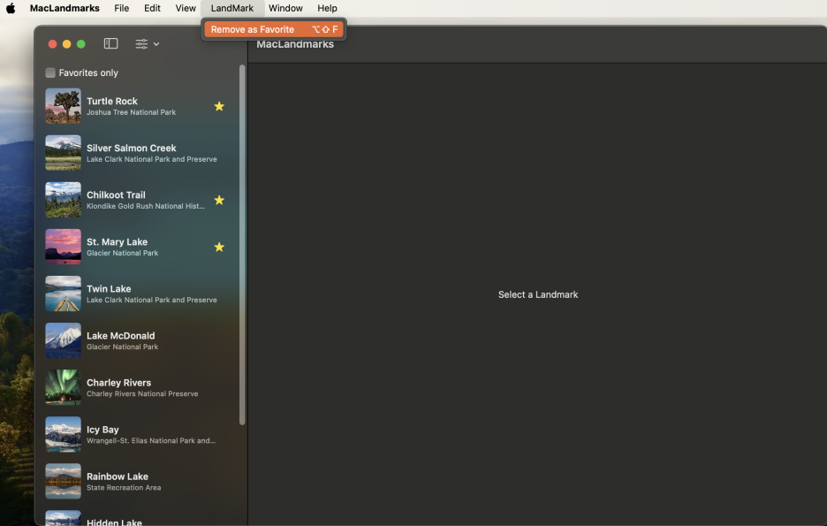This screenshot has height=526, width=827.
Task: Enable the Favorites only checkbox
Action: pos(50,72)
